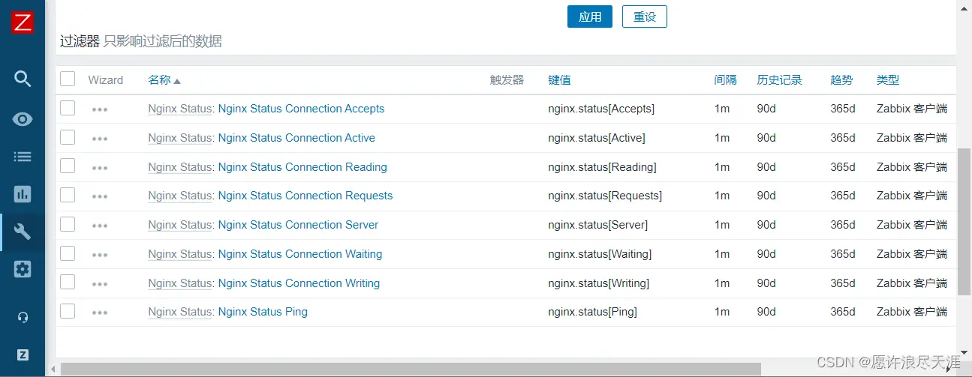
Task: Click the Zabbix logo in sidebar
Action: 23,22
